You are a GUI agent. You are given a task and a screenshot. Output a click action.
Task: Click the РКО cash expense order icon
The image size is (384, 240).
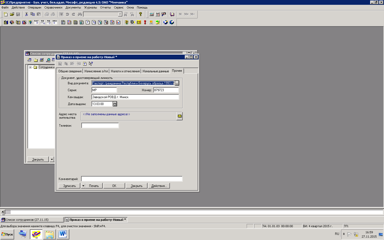[x=49, y=22]
